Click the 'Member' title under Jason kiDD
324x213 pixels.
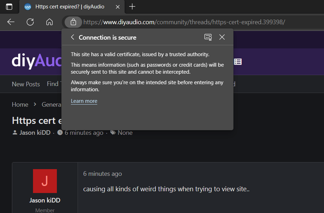click(45, 210)
